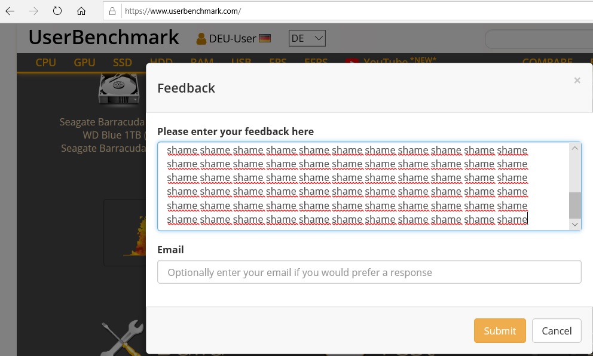Screen dimensions: 593x356
Task: Click the browser forward arrow icon
Action: (34, 11)
